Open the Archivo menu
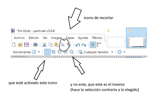150x96 pixels. coord(19,38)
